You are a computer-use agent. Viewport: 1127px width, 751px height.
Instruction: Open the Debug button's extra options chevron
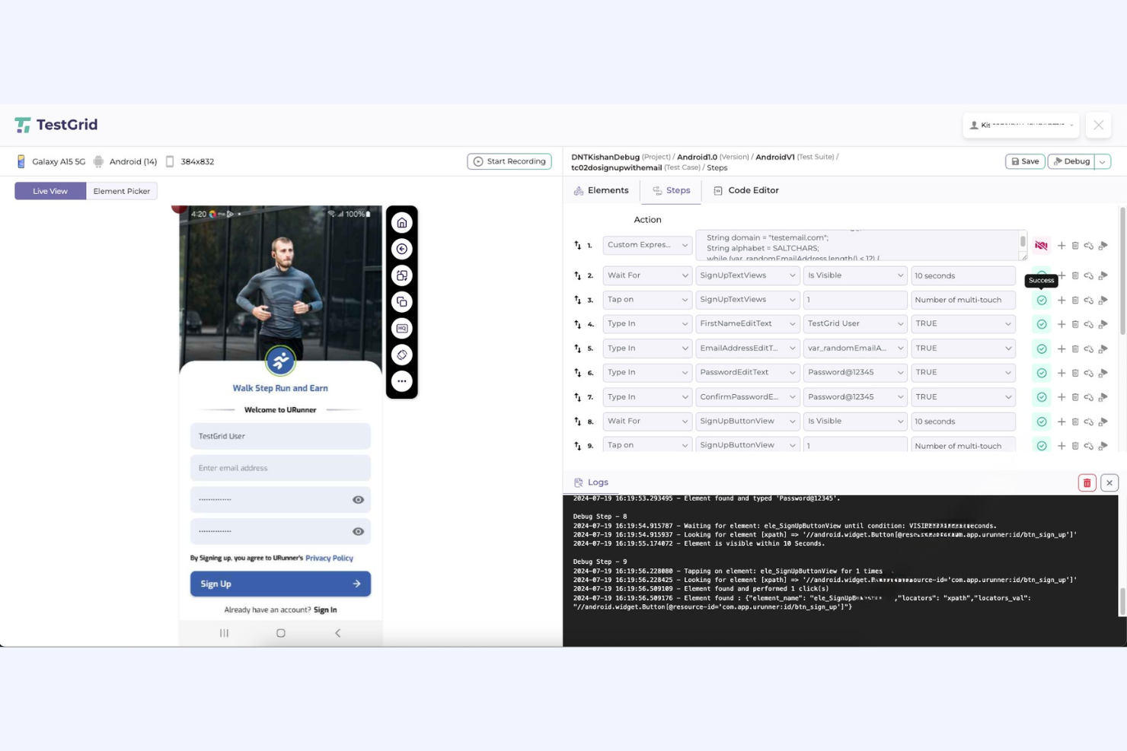(1102, 161)
